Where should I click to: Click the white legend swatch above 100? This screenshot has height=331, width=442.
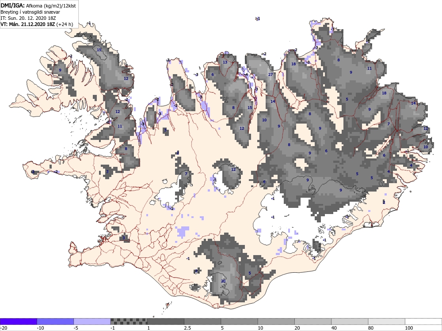423,321
